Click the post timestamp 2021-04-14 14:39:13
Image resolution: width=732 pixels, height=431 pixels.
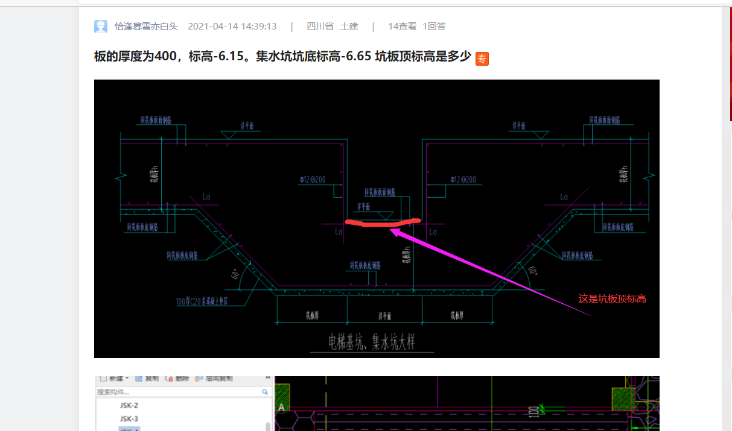coord(232,27)
